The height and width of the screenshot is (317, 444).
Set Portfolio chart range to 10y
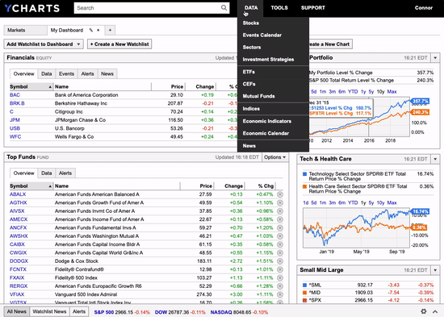[380, 92]
